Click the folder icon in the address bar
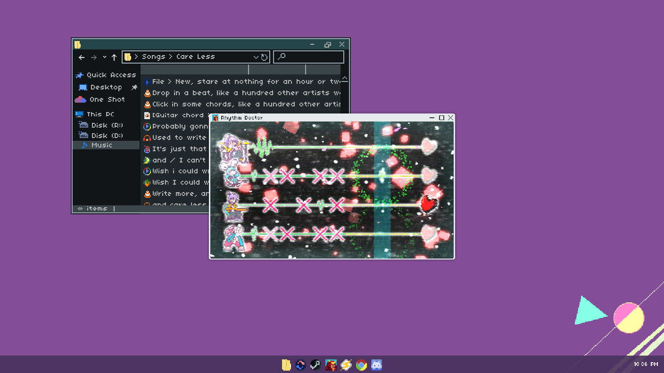 (127, 57)
